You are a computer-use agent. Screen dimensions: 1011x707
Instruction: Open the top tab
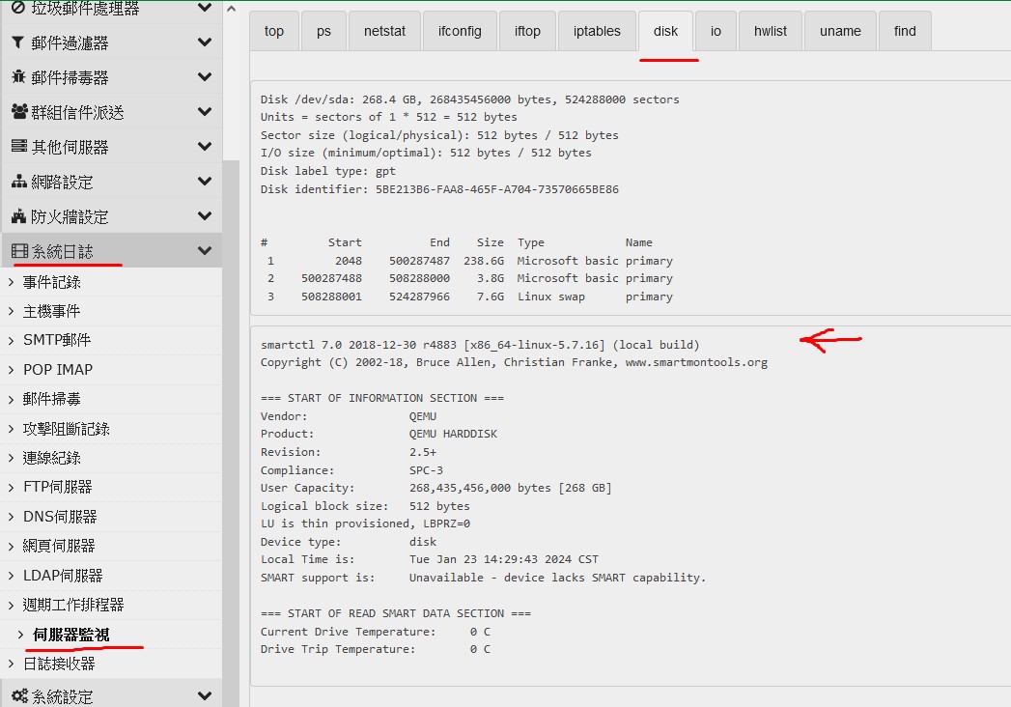(x=274, y=31)
